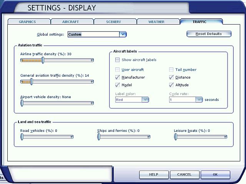Toggle the User aircraft checkbox

click(118, 70)
